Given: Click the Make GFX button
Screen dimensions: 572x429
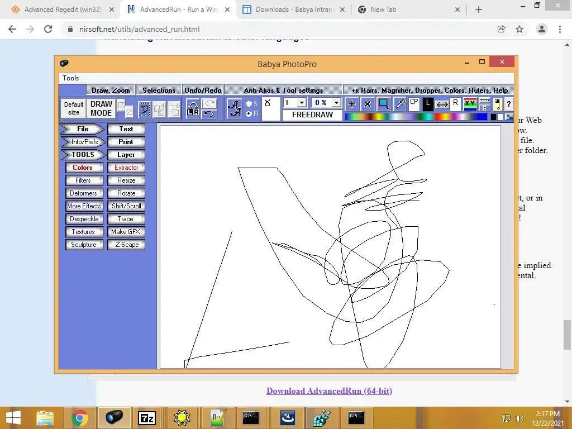Looking at the screenshot, I should click(126, 232).
